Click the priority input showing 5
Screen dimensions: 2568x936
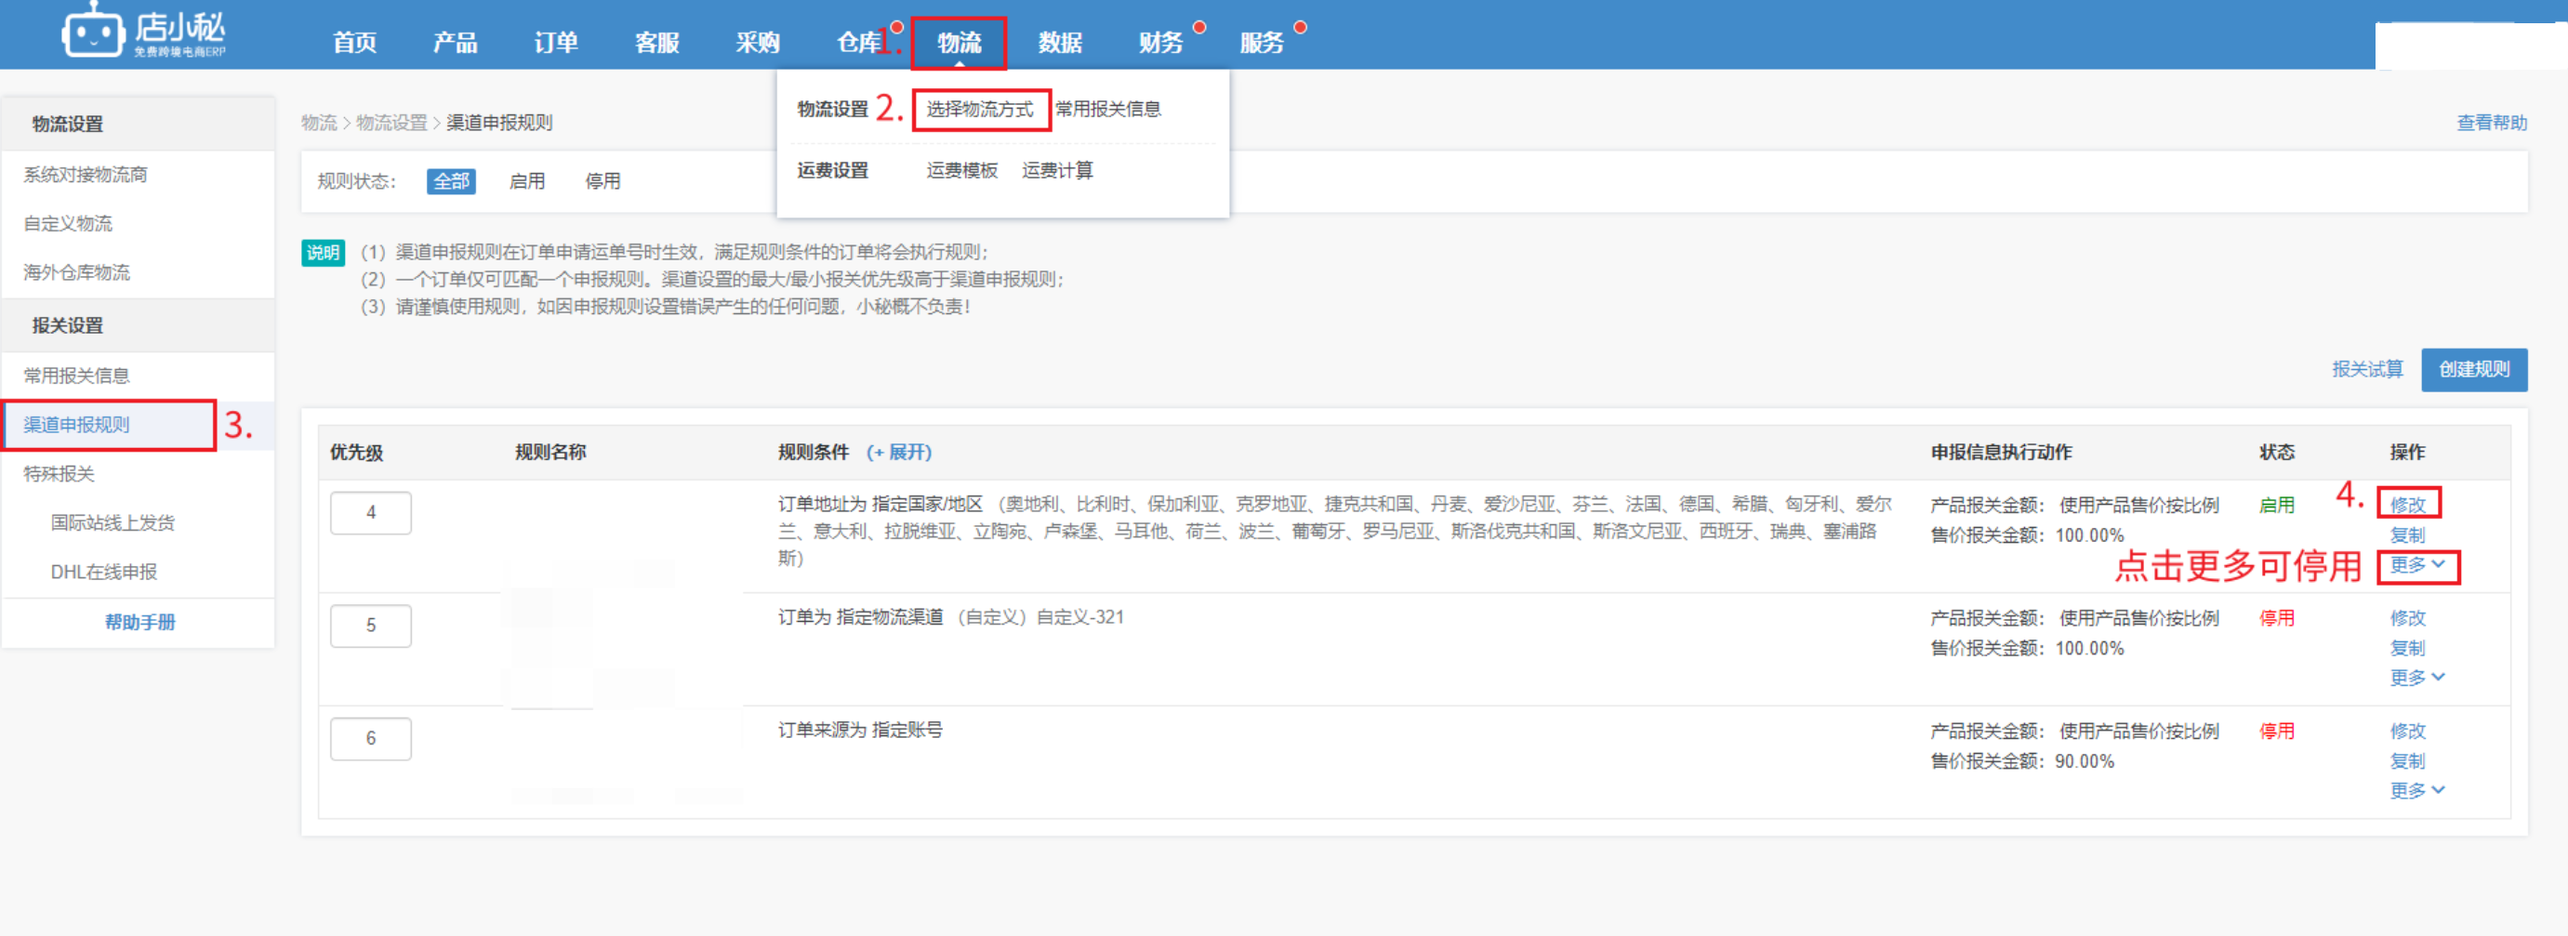[x=371, y=626]
